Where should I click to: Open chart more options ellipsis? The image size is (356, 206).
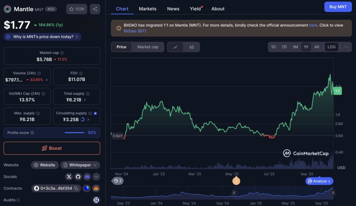coord(346,47)
